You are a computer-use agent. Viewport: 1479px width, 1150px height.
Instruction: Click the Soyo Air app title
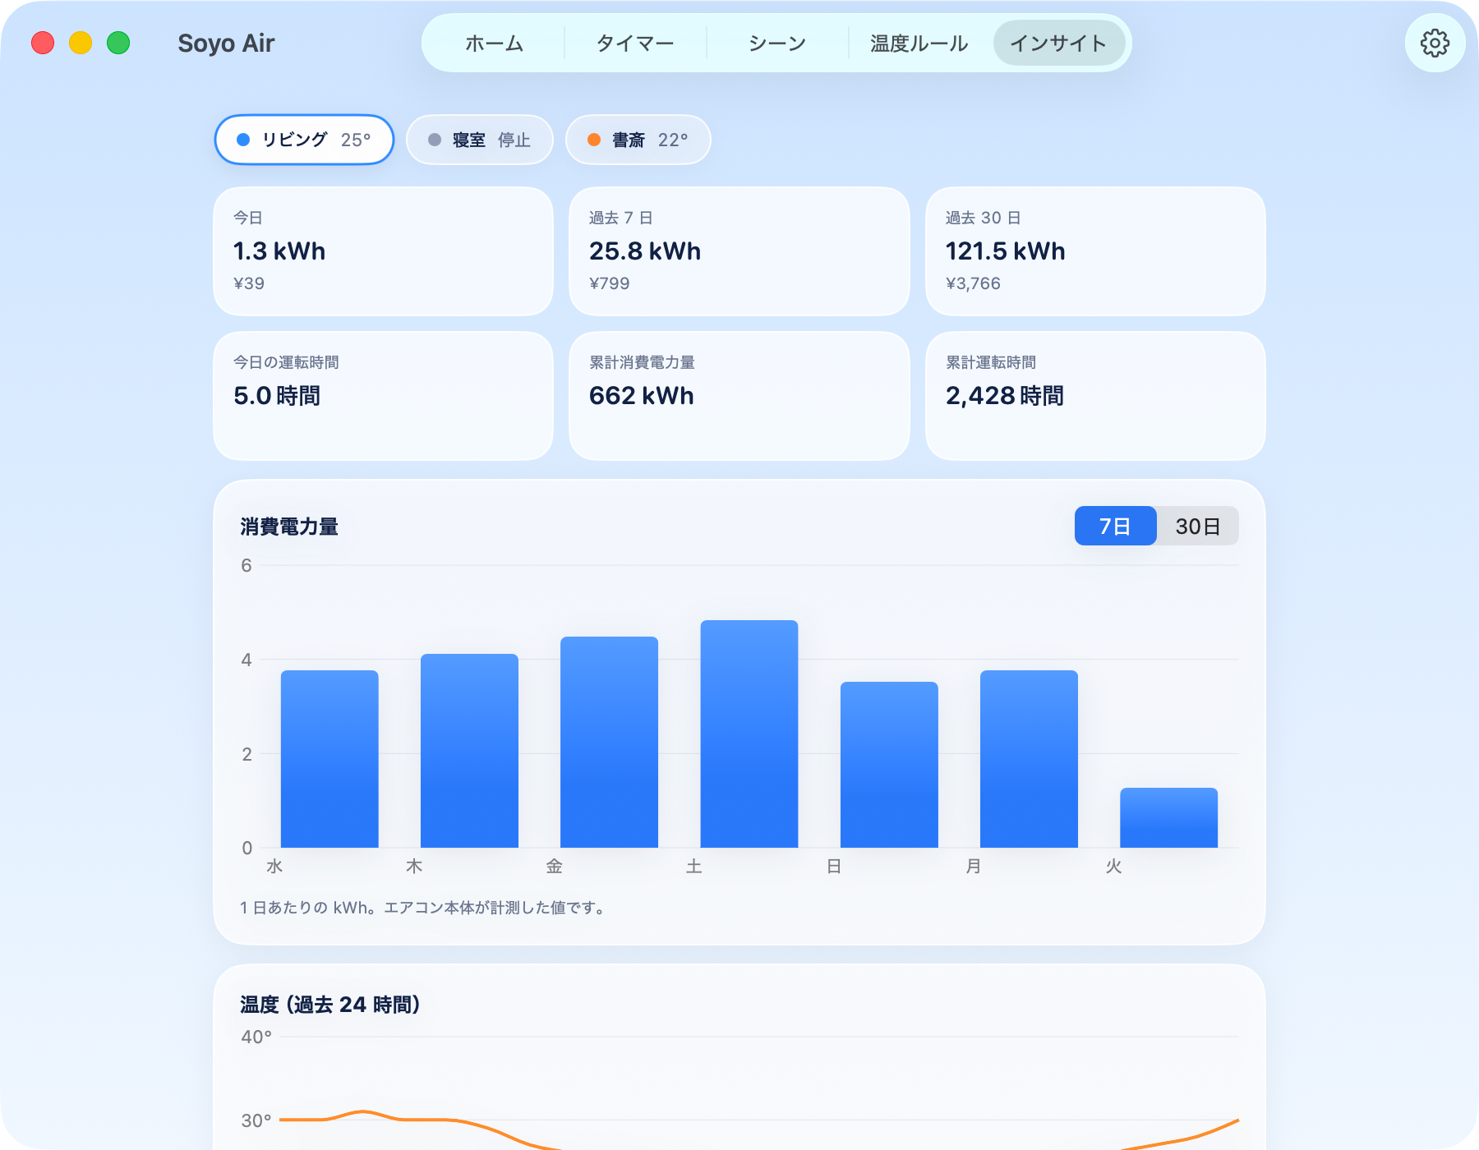coord(226,43)
